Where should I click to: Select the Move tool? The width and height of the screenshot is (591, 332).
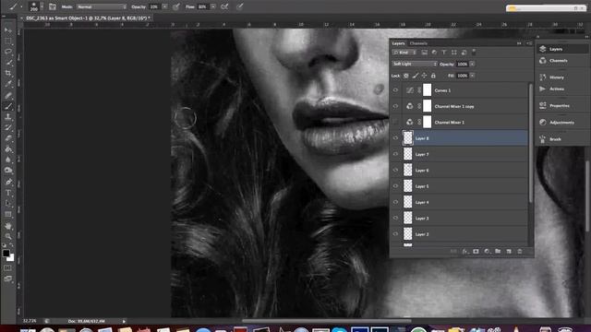pyautogui.click(x=8, y=30)
